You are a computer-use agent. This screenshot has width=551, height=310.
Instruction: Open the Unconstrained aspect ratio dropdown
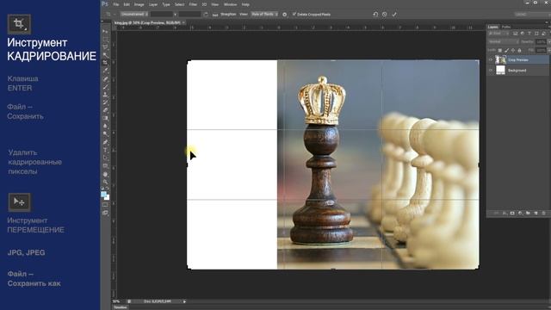pos(134,15)
